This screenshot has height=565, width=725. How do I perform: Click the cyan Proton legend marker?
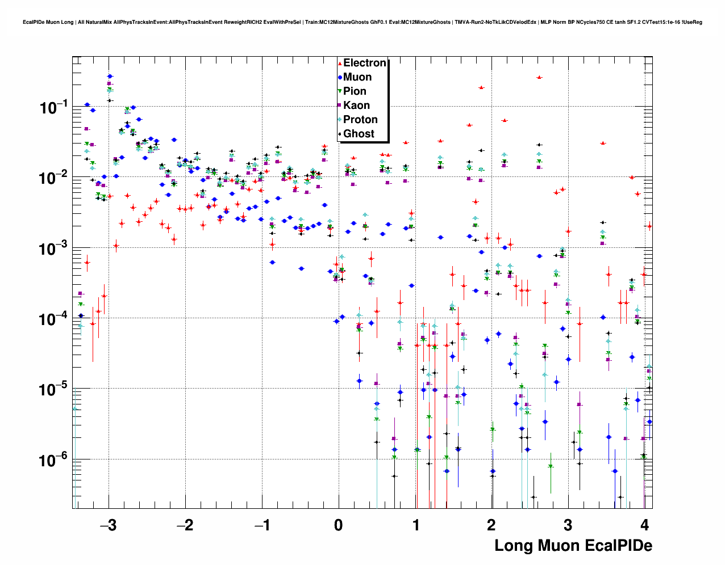click(x=340, y=120)
